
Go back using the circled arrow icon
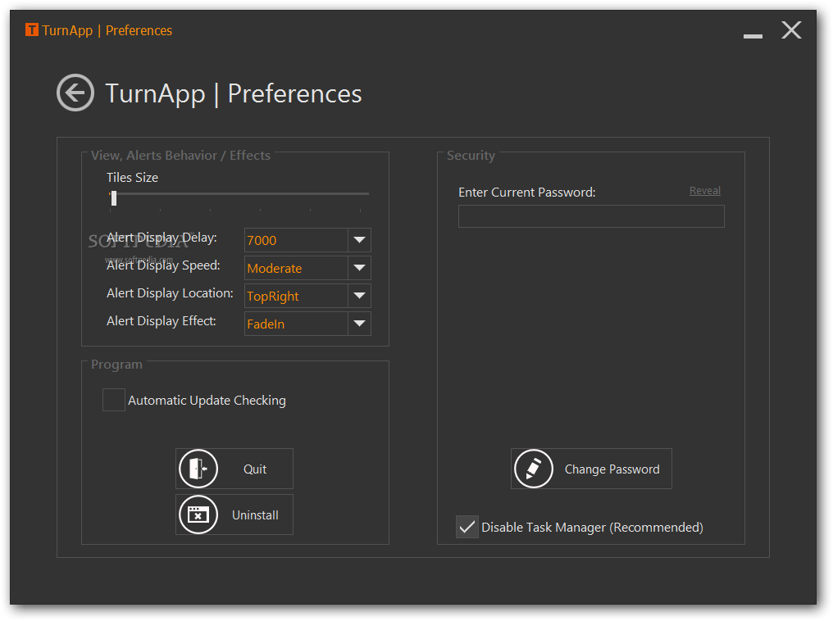coord(75,93)
